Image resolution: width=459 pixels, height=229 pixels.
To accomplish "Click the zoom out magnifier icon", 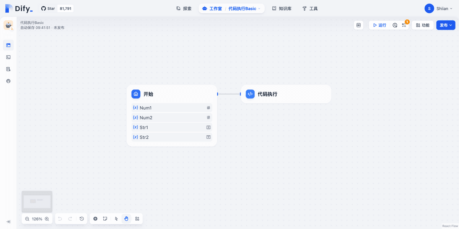I will pyautogui.click(x=27, y=219).
